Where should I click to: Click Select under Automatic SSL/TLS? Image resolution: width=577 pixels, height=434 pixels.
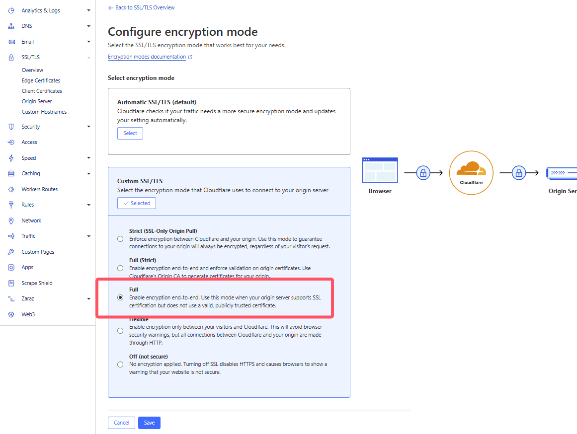[130, 133]
